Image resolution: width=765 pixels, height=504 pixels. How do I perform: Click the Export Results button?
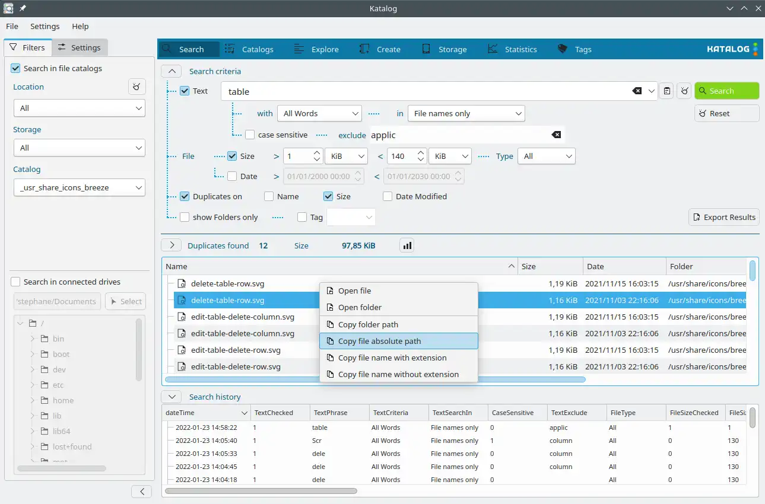tap(723, 217)
